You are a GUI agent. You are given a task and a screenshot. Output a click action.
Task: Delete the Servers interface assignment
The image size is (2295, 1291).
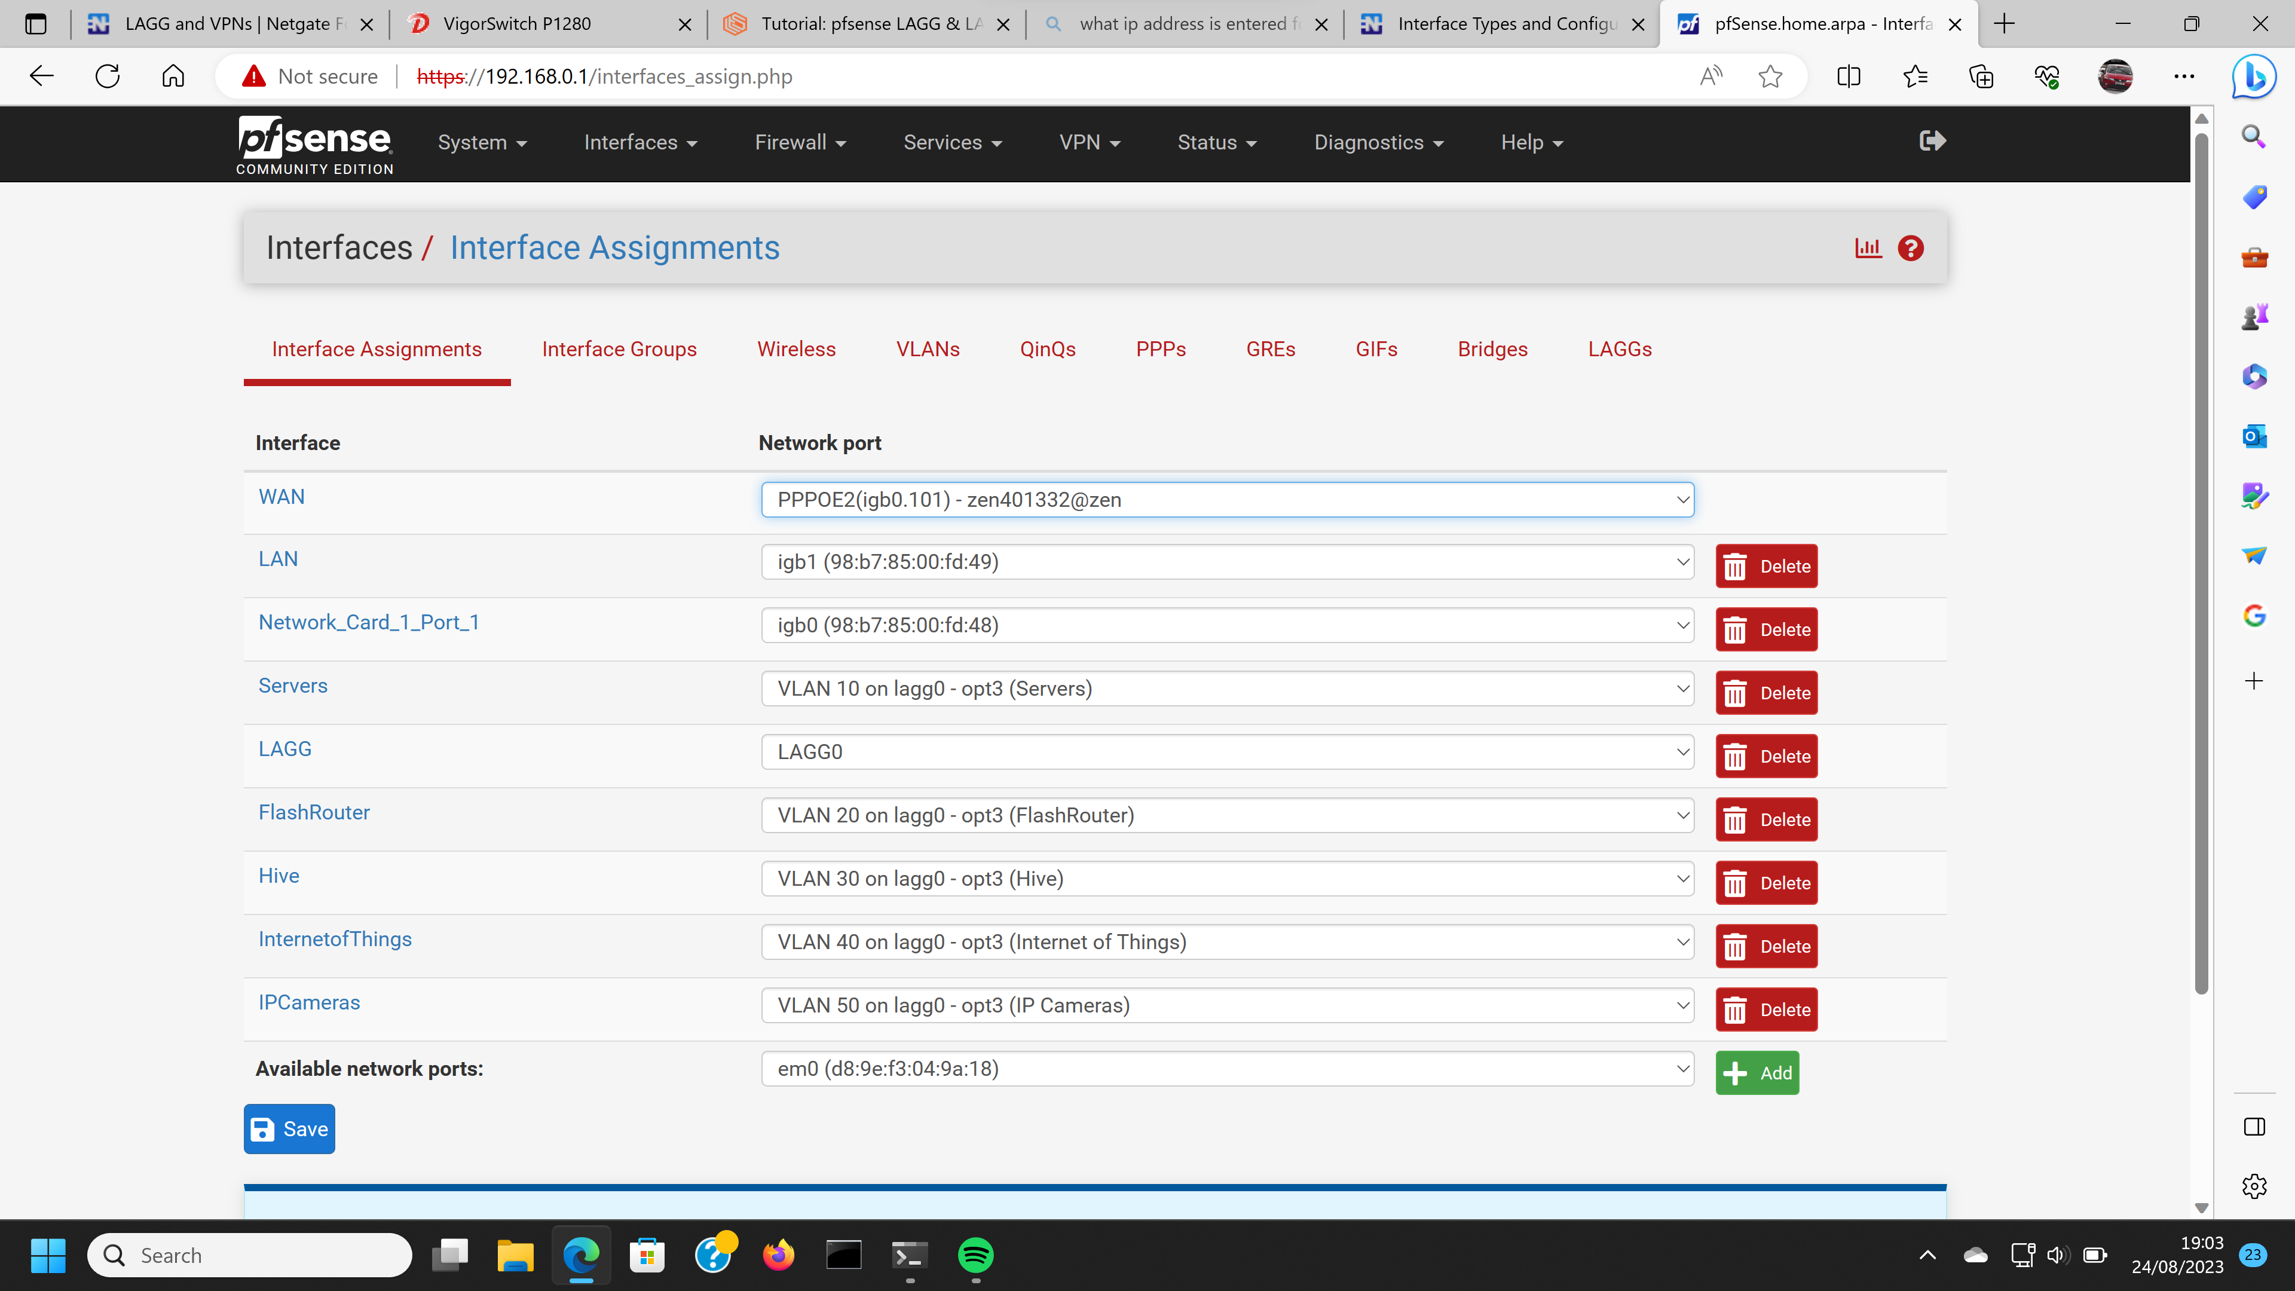pos(1767,693)
